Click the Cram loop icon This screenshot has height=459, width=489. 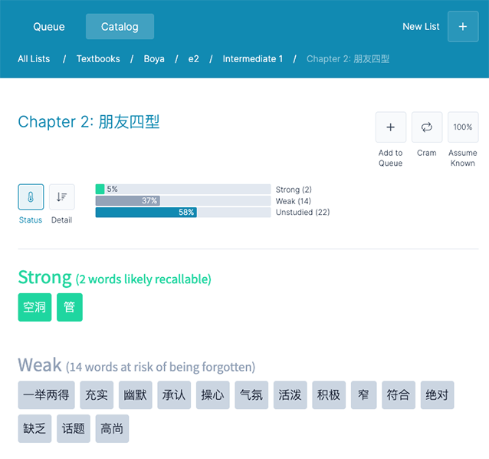(x=427, y=127)
